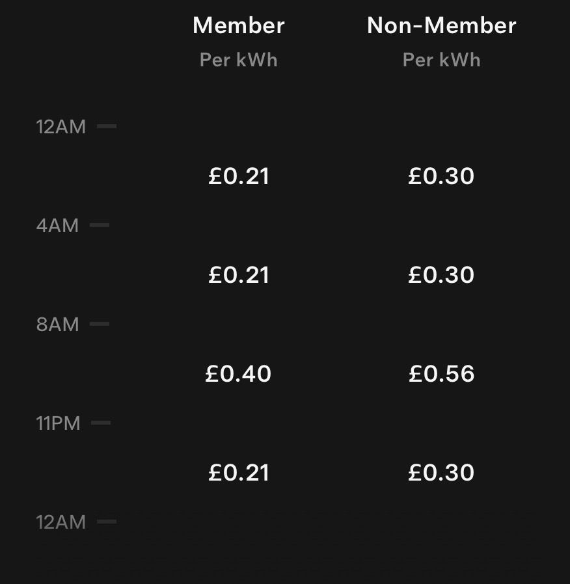Select the Member column header
Viewport: 570px width, 584px height.
click(239, 26)
